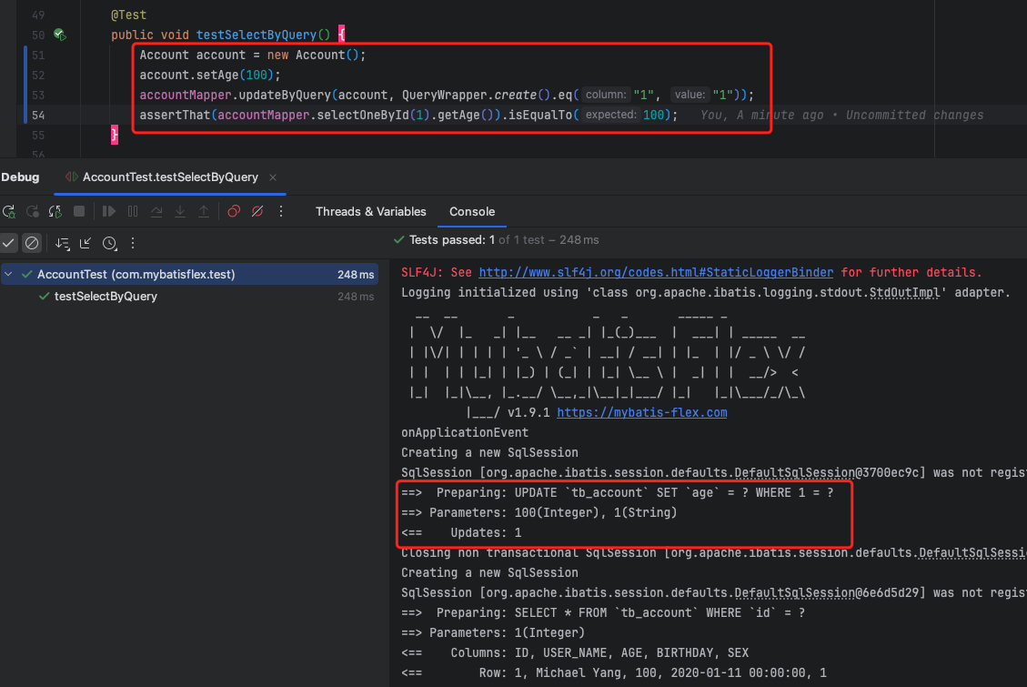Open the test history clock icon

[x=110, y=243]
